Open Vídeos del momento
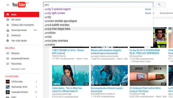This screenshot has width=173, height=98. [22, 25]
